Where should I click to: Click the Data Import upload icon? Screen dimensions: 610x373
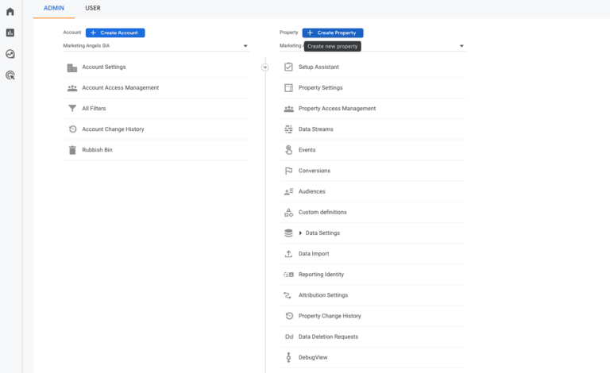[288, 254]
